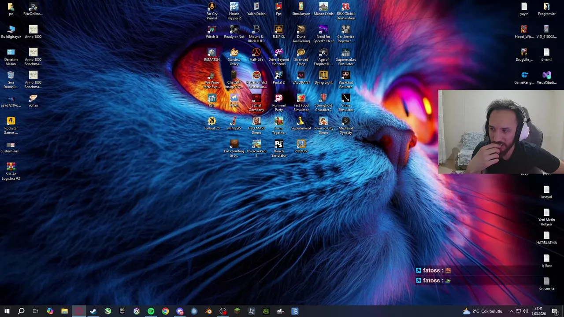Open Bu bilgisayar desktop icon
Image resolution: width=564 pixels, height=317 pixels.
click(x=11, y=32)
